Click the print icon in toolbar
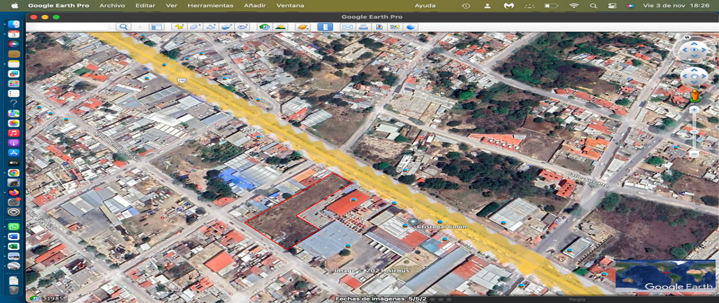Image resolution: width=719 pixels, height=303 pixels. click(x=363, y=27)
